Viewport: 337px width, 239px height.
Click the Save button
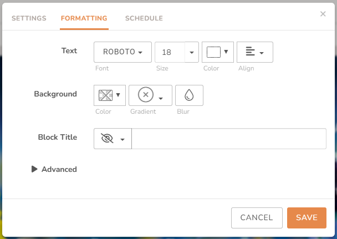coord(307,217)
